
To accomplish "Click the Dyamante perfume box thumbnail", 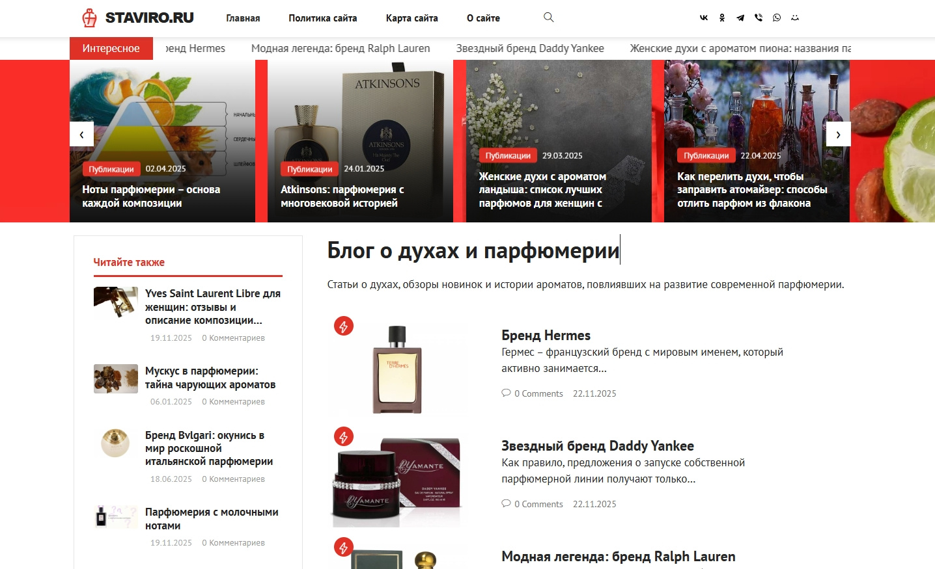I will click(x=398, y=479).
